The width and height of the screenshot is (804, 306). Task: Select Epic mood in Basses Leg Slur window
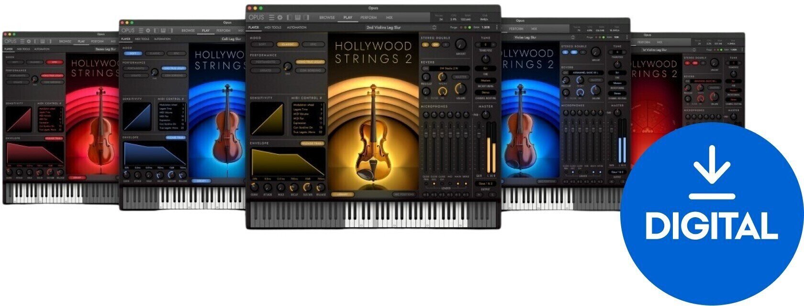point(55,62)
